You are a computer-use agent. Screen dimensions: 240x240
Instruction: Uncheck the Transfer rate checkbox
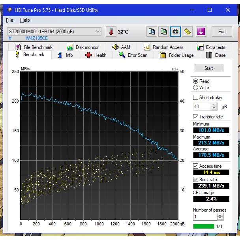point(196,116)
